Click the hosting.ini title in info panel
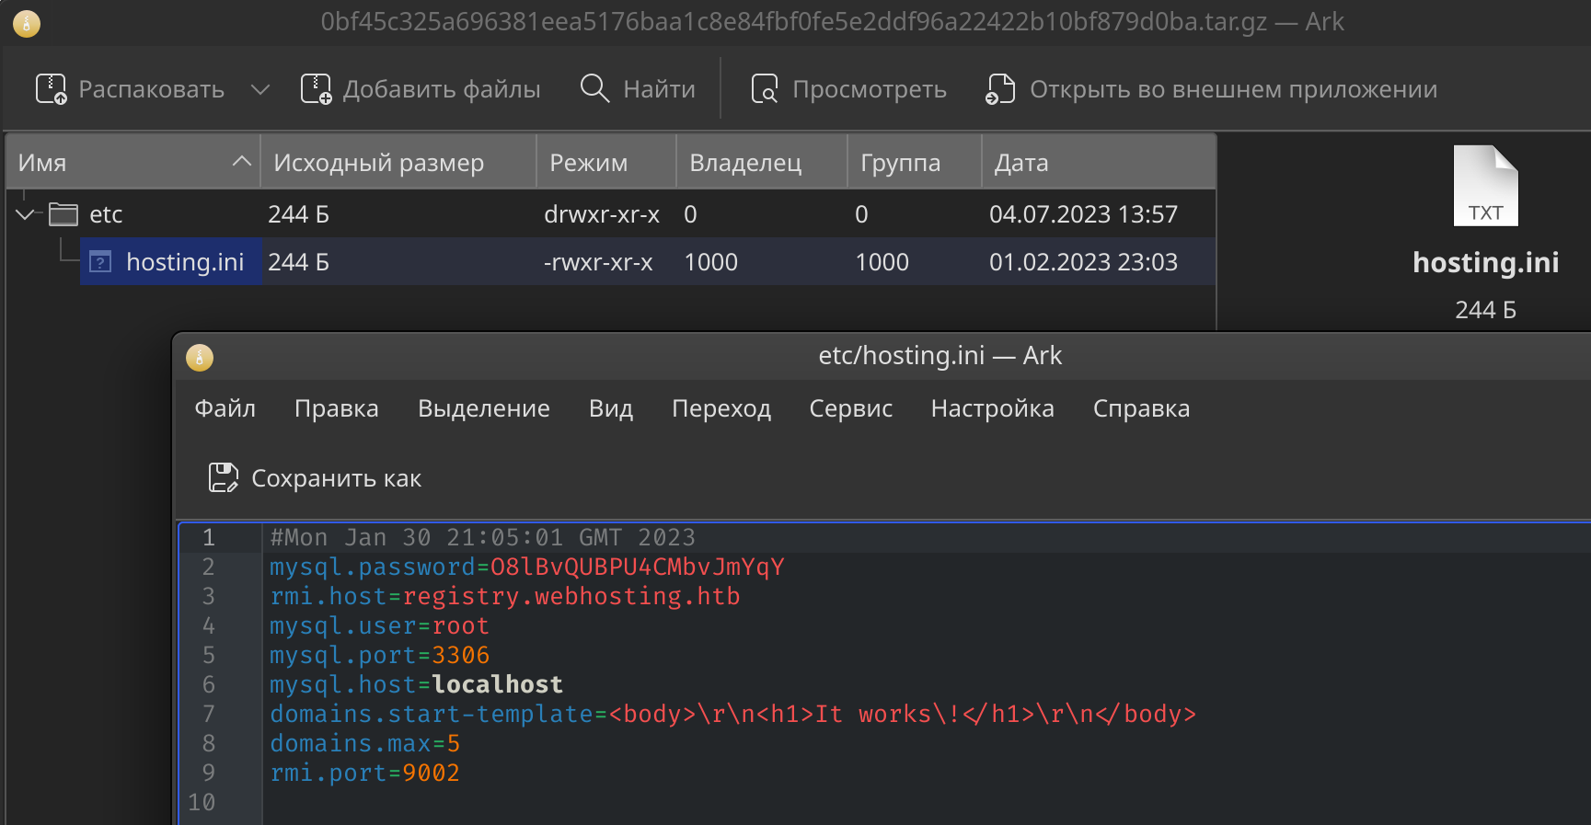This screenshot has width=1591, height=825. [x=1485, y=263]
